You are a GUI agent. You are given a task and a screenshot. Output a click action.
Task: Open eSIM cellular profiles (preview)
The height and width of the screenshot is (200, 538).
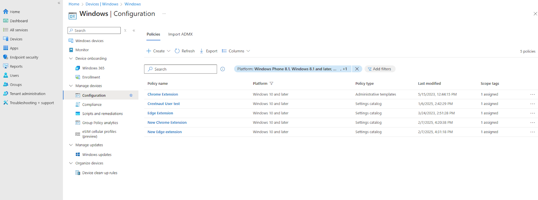(99, 134)
